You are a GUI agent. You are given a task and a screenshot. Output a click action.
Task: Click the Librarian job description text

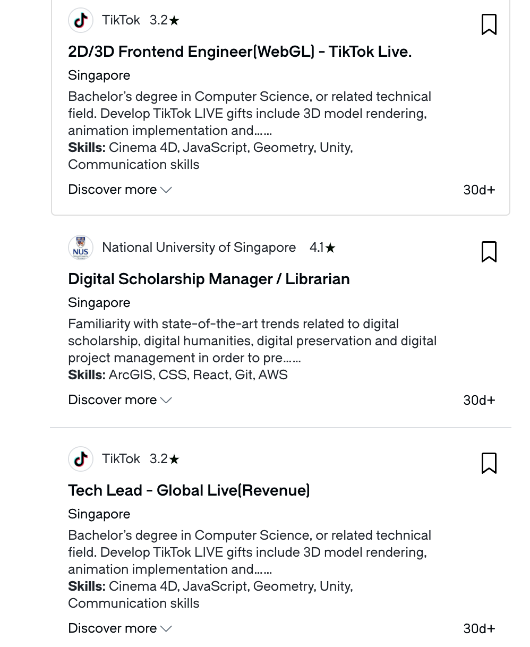pyautogui.click(x=252, y=341)
